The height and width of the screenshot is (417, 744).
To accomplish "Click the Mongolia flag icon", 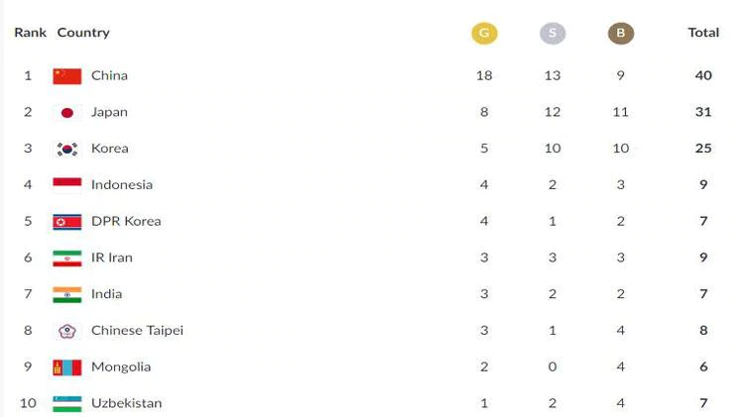I will click(x=66, y=367).
